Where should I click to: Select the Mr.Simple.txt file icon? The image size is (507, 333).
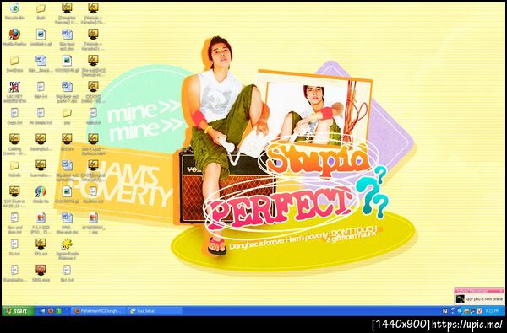click(41, 117)
